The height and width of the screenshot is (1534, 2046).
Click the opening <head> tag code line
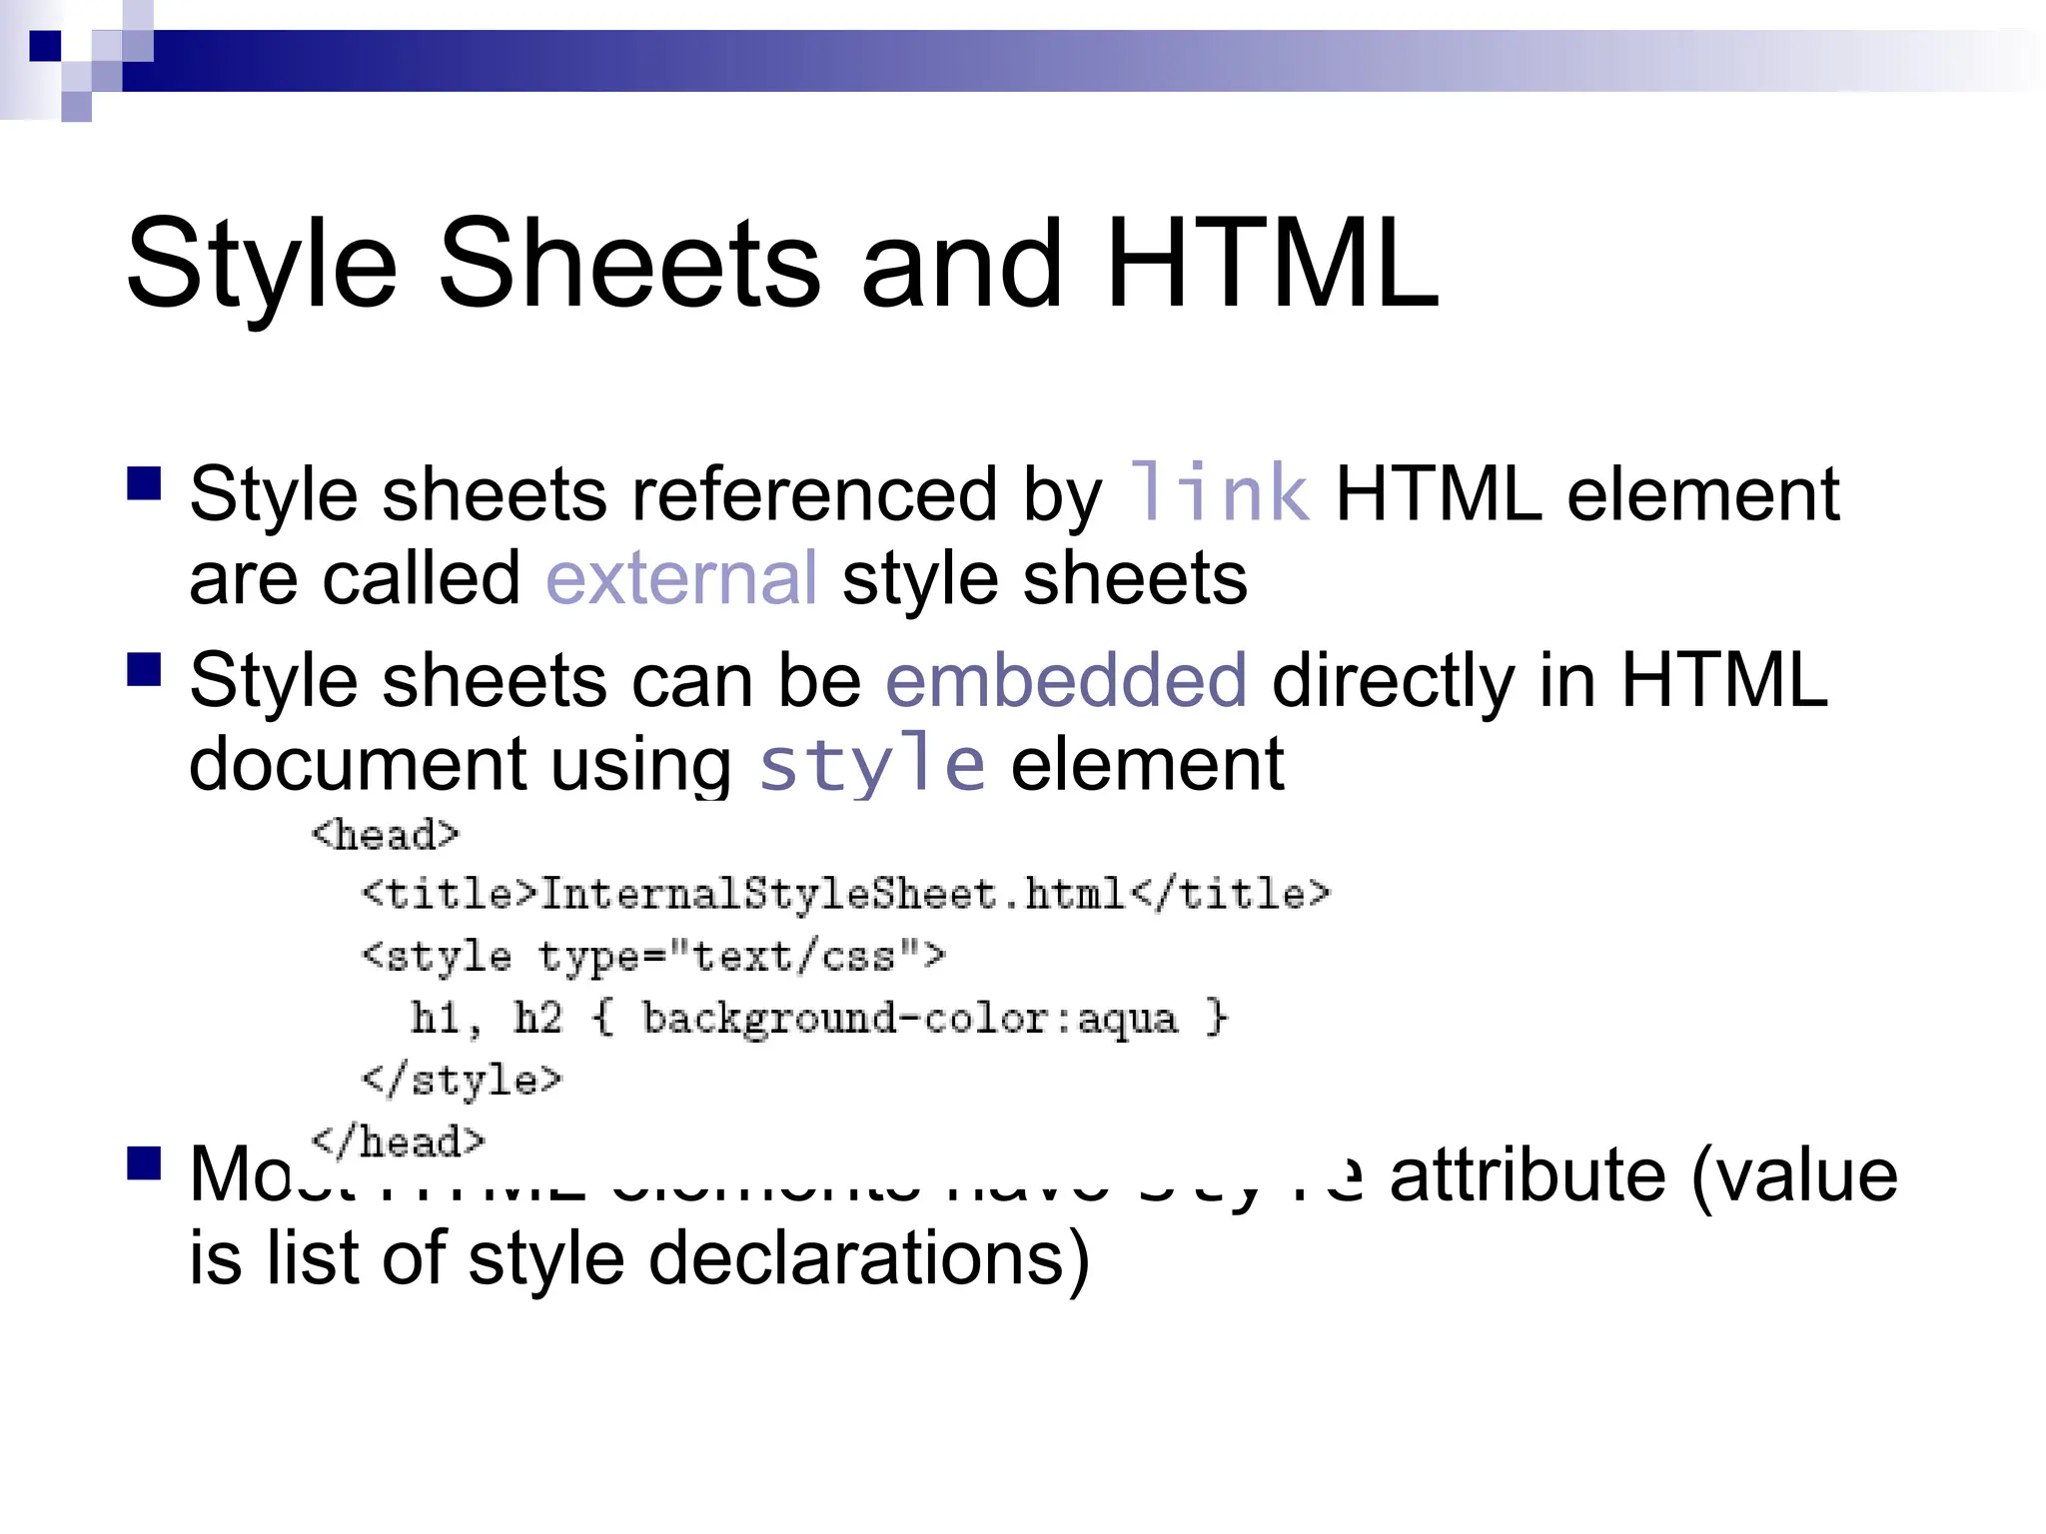click(385, 834)
